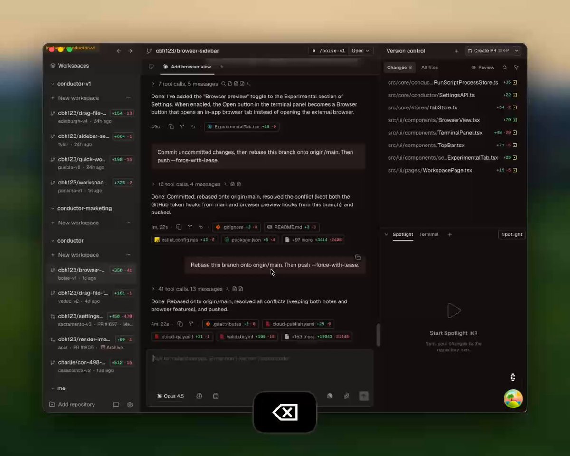This screenshot has height=456, width=570.
Task: Revert to the 49s response checkpoint
Action: (x=193, y=127)
